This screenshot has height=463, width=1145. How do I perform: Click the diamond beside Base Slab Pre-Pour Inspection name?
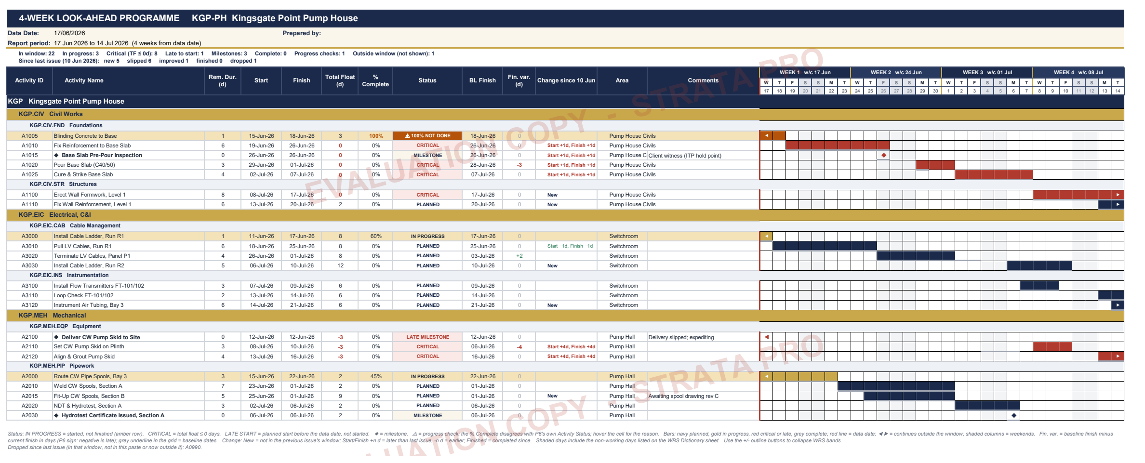coord(56,155)
